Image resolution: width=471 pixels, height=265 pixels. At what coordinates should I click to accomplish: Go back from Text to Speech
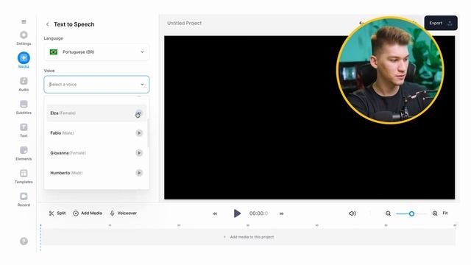47,24
